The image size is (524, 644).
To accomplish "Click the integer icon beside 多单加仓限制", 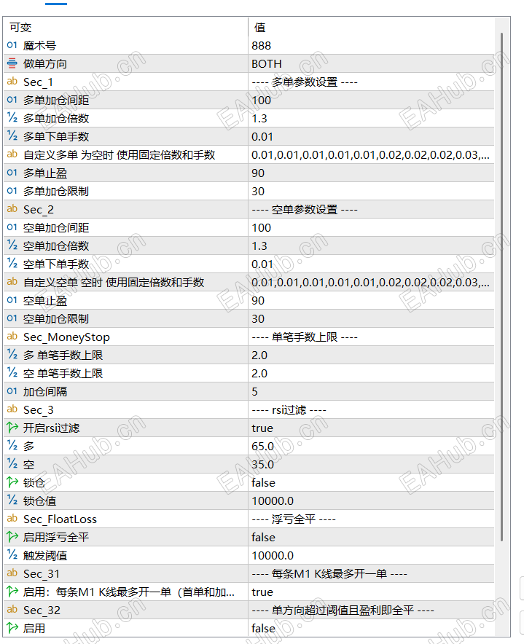I will 12,191.
